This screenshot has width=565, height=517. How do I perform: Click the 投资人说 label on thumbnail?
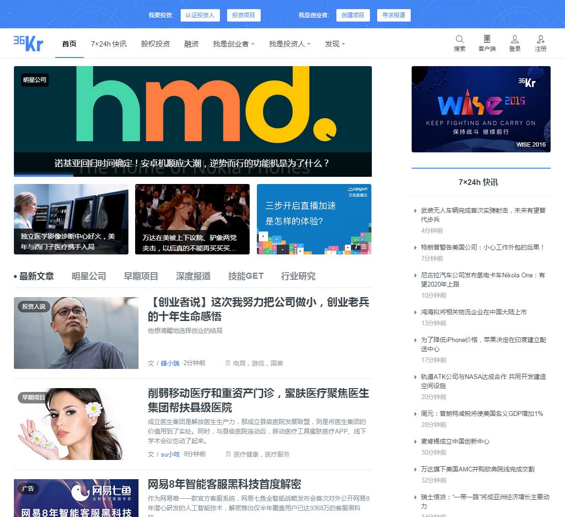[34, 306]
